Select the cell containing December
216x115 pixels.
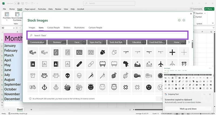(13, 99)
